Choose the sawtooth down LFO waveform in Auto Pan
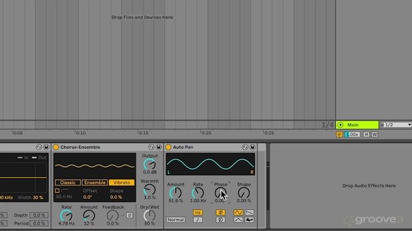 [x=249, y=212]
